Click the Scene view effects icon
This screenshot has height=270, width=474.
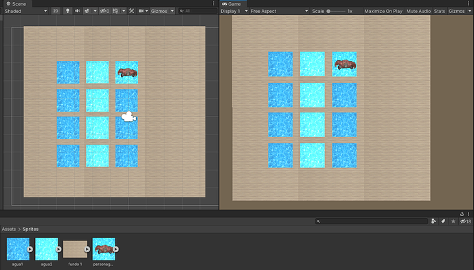[87, 11]
